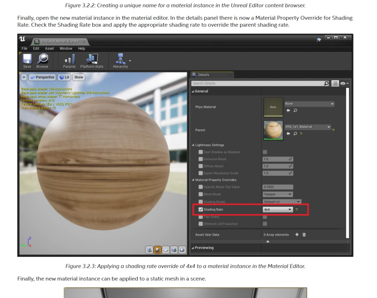377x298 pixels.
Task: Enable the Emissive Boost override checkbox
Action: point(201,159)
